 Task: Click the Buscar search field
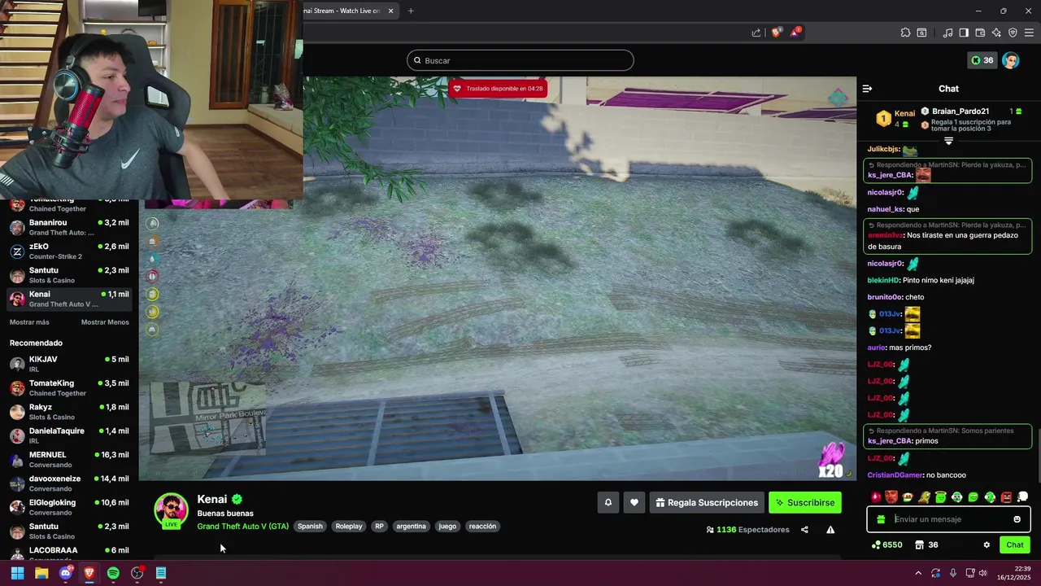520,60
